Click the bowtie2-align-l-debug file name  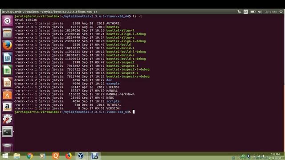[126, 34]
